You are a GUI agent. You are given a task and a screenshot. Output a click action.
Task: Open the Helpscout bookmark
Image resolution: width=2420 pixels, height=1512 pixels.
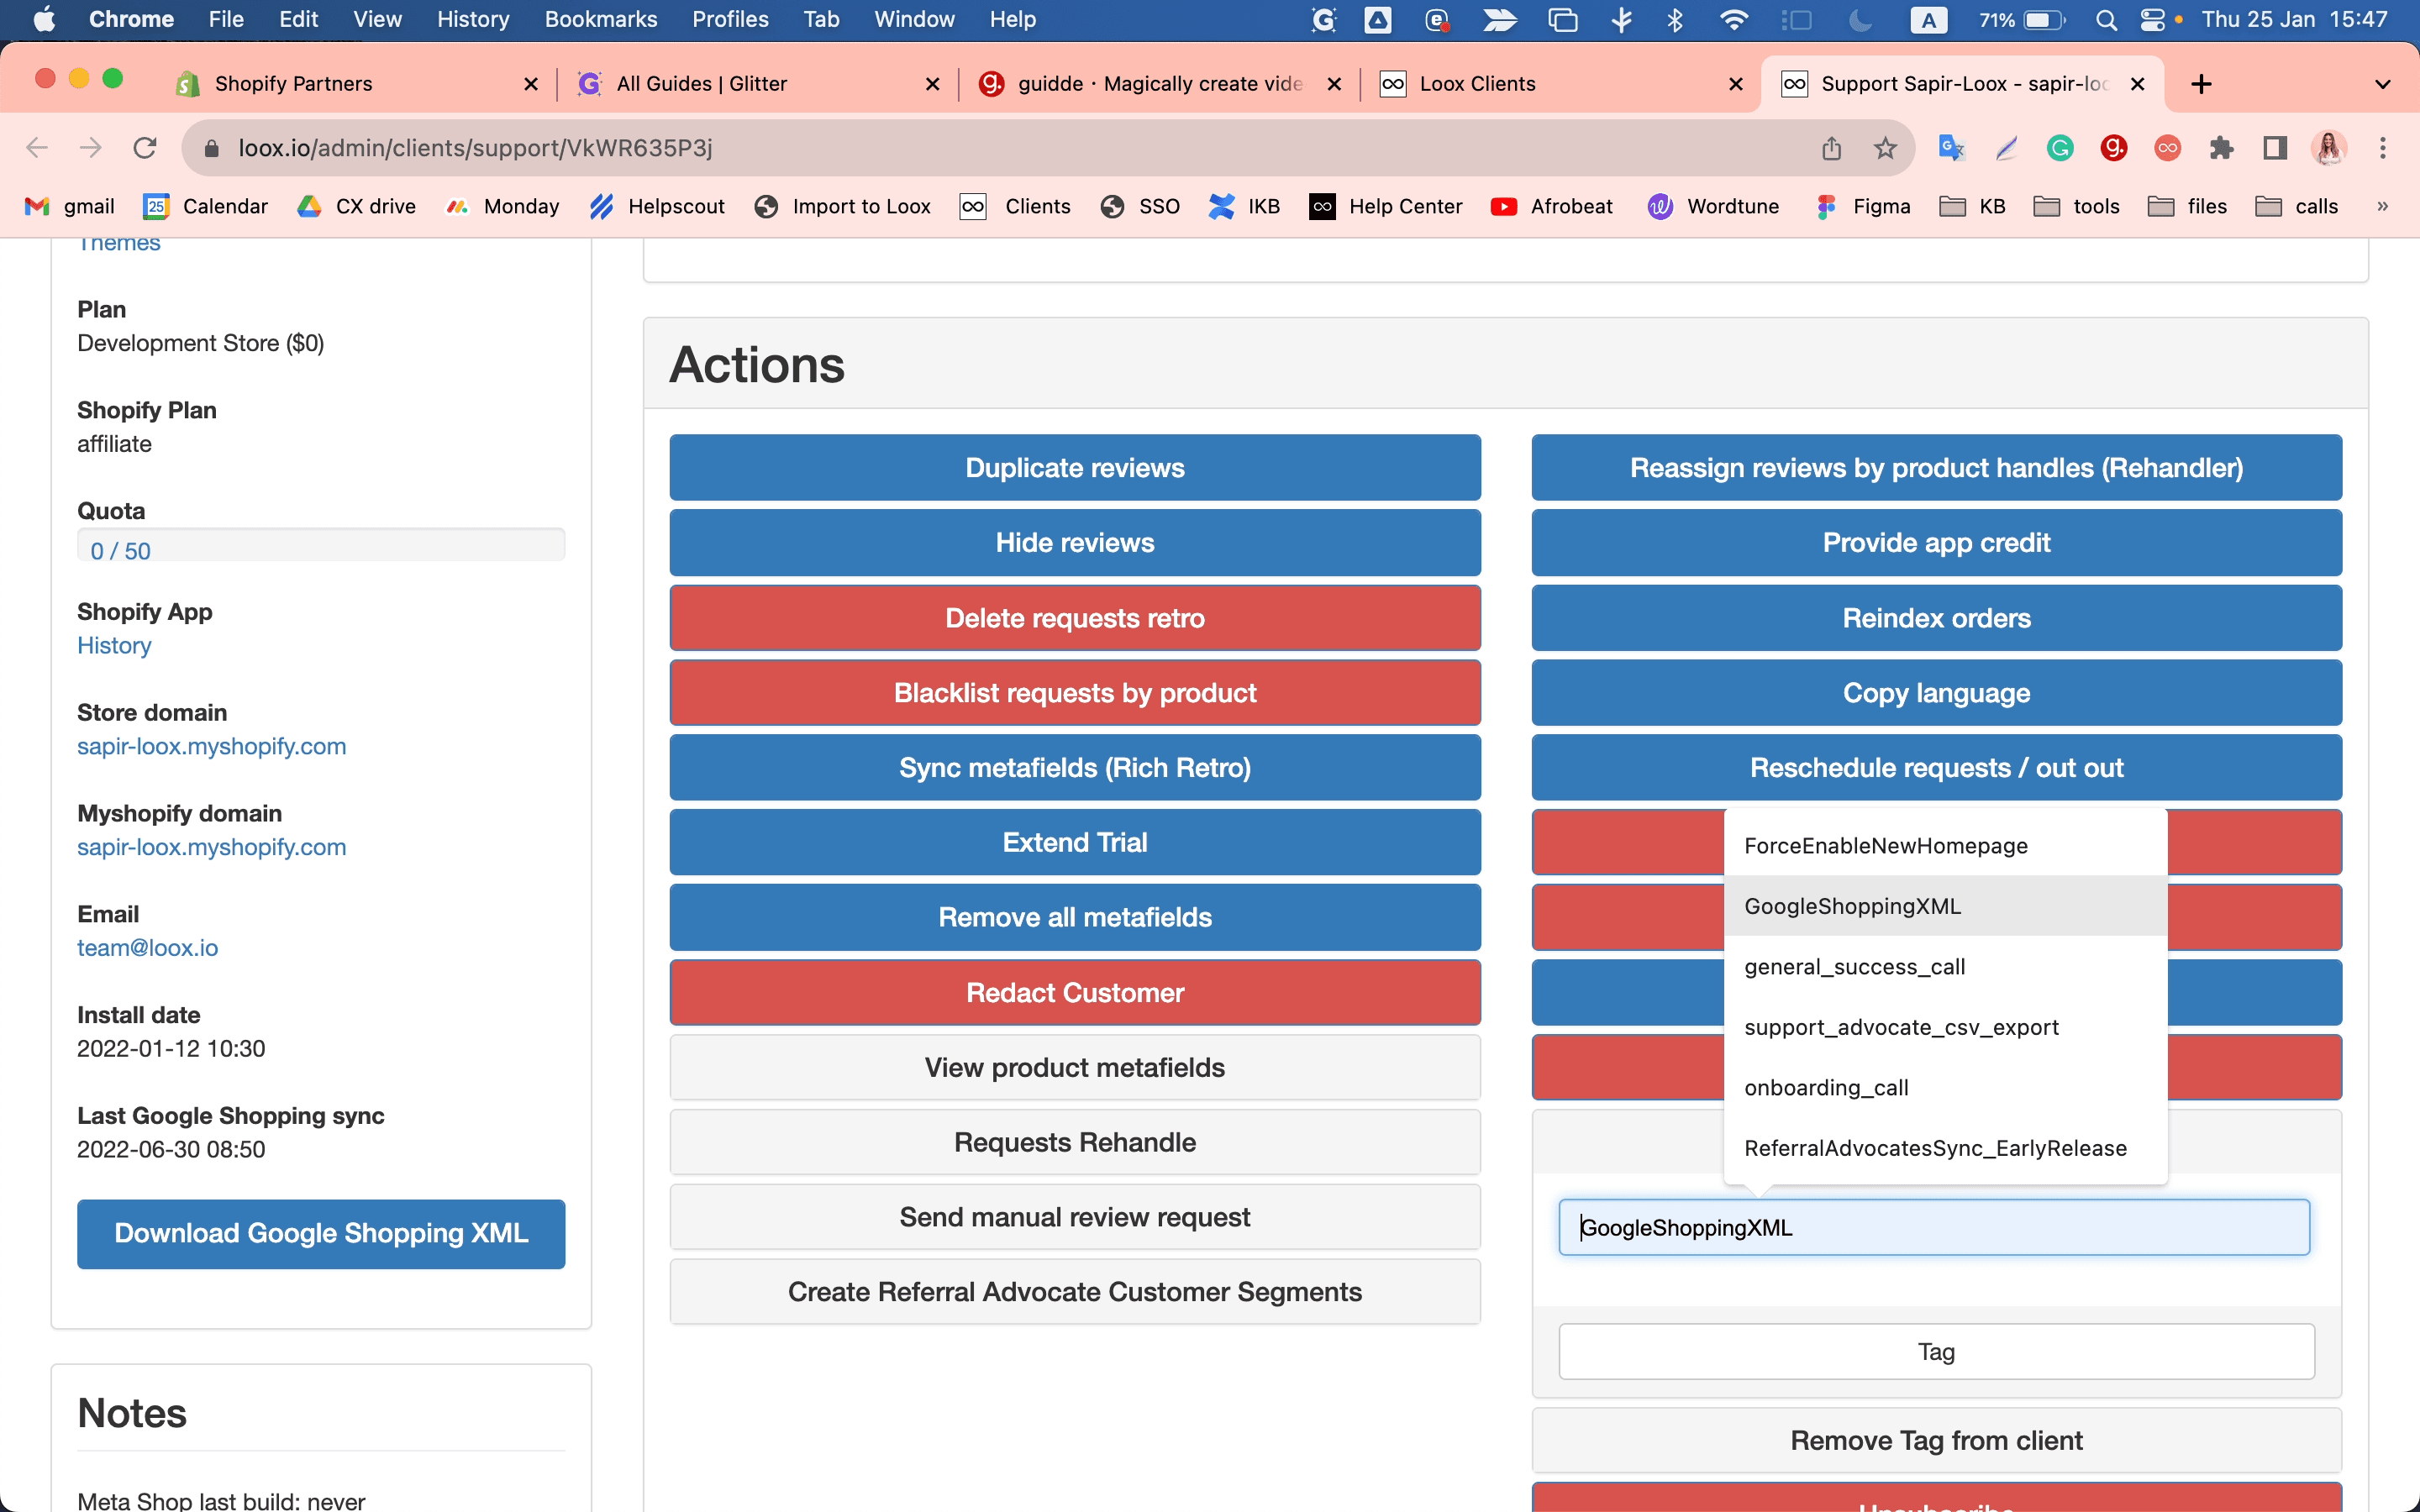657,206
